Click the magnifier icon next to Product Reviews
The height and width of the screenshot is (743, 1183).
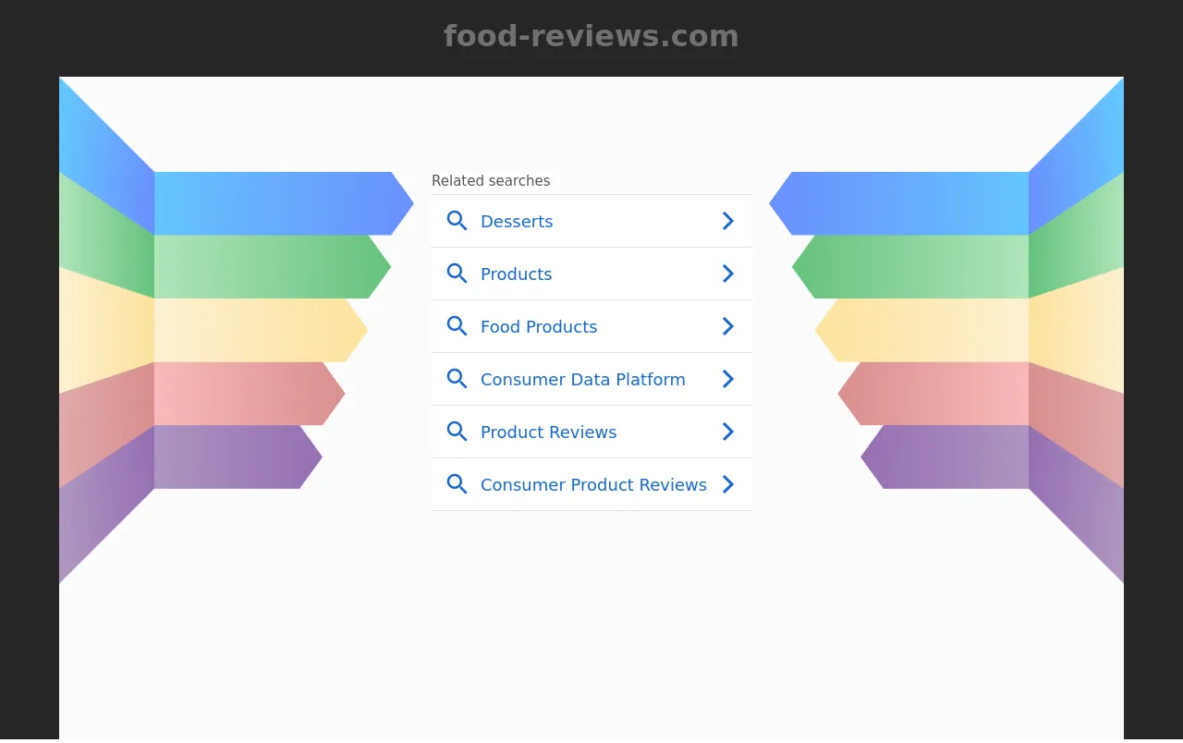point(457,432)
